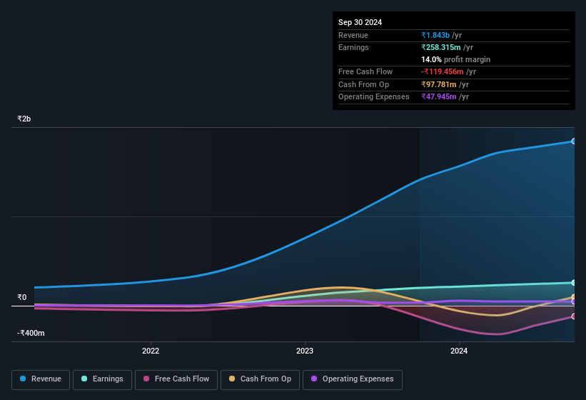Click the Sep 30 2024 tooltip date

(x=360, y=22)
